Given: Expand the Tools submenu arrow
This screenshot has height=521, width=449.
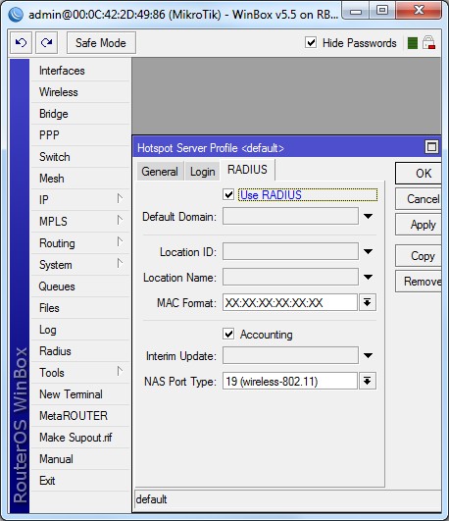Looking at the screenshot, I should click(120, 372).
